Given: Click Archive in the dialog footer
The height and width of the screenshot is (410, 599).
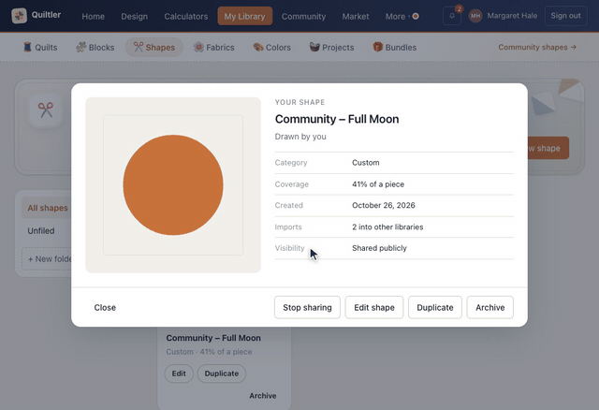Looking at the screenshot, I should (x=490, y=308).
